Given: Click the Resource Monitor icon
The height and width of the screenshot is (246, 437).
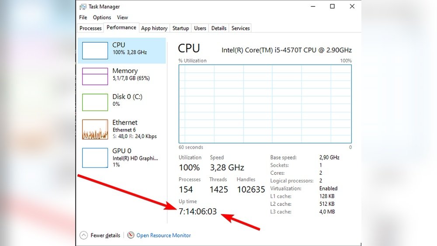Looking at the screenshot, I should 131,235.
